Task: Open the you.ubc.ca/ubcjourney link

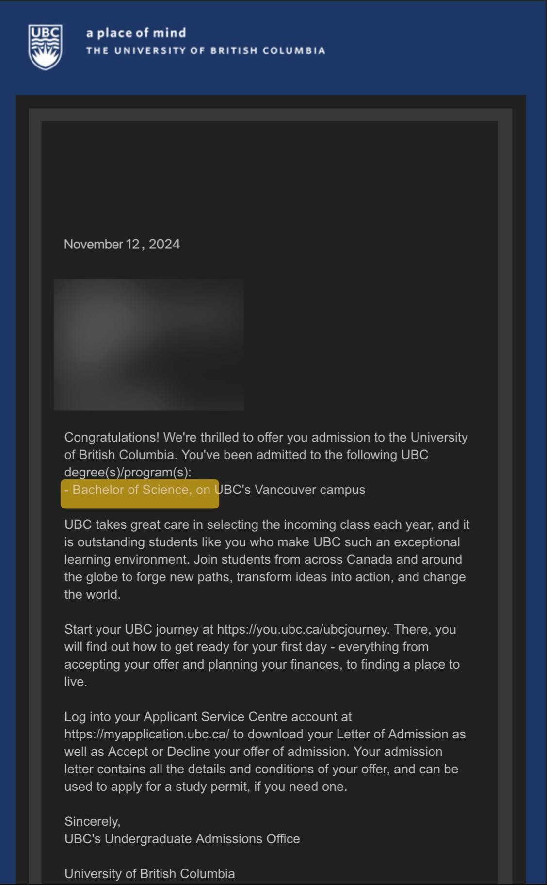Action: (x=303, y=629)
